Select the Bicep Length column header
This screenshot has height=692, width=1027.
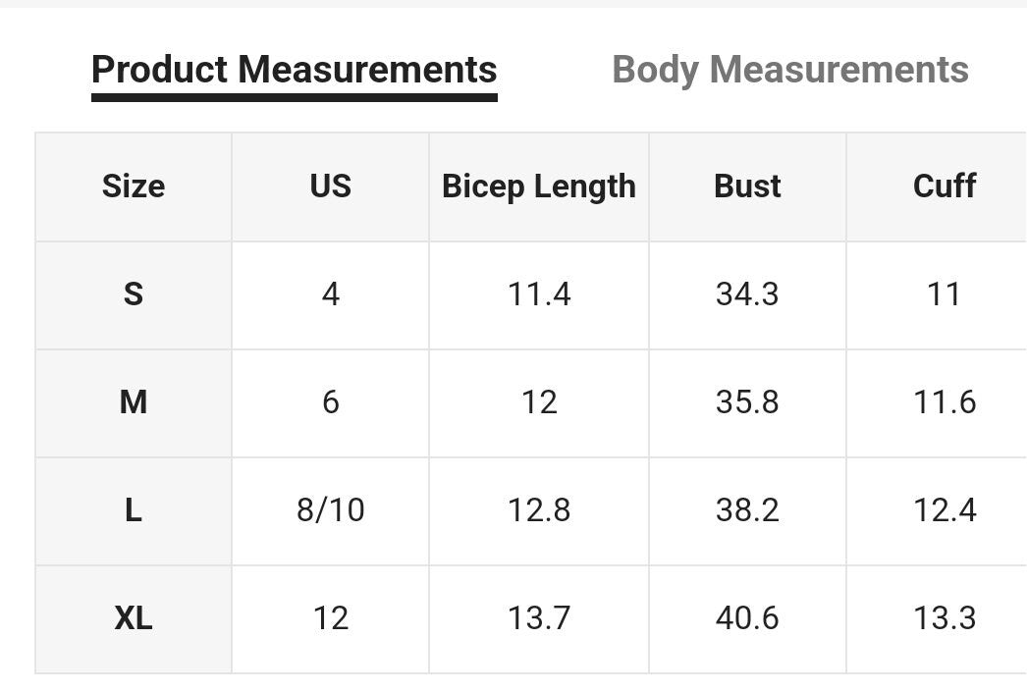538,186
